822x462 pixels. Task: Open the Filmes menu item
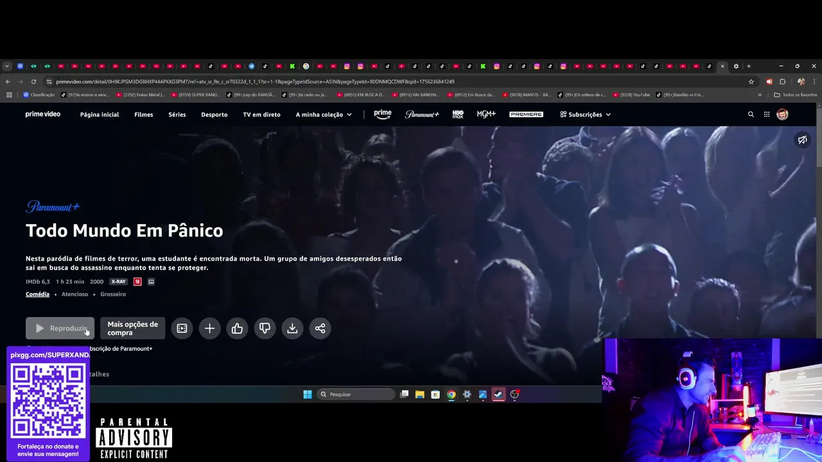(144, 114)
